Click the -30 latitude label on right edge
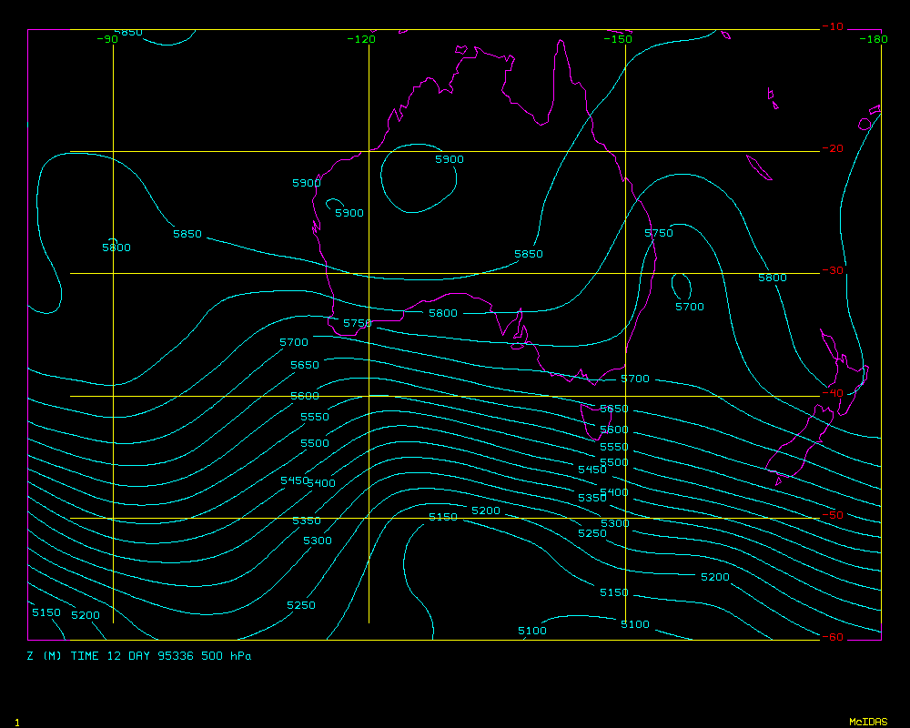 point(832,270)
